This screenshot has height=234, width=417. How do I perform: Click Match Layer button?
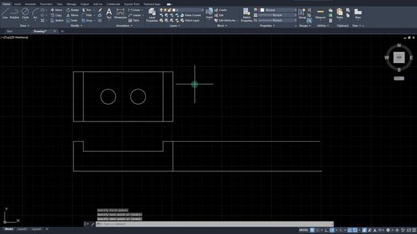(x=190, y=20)
